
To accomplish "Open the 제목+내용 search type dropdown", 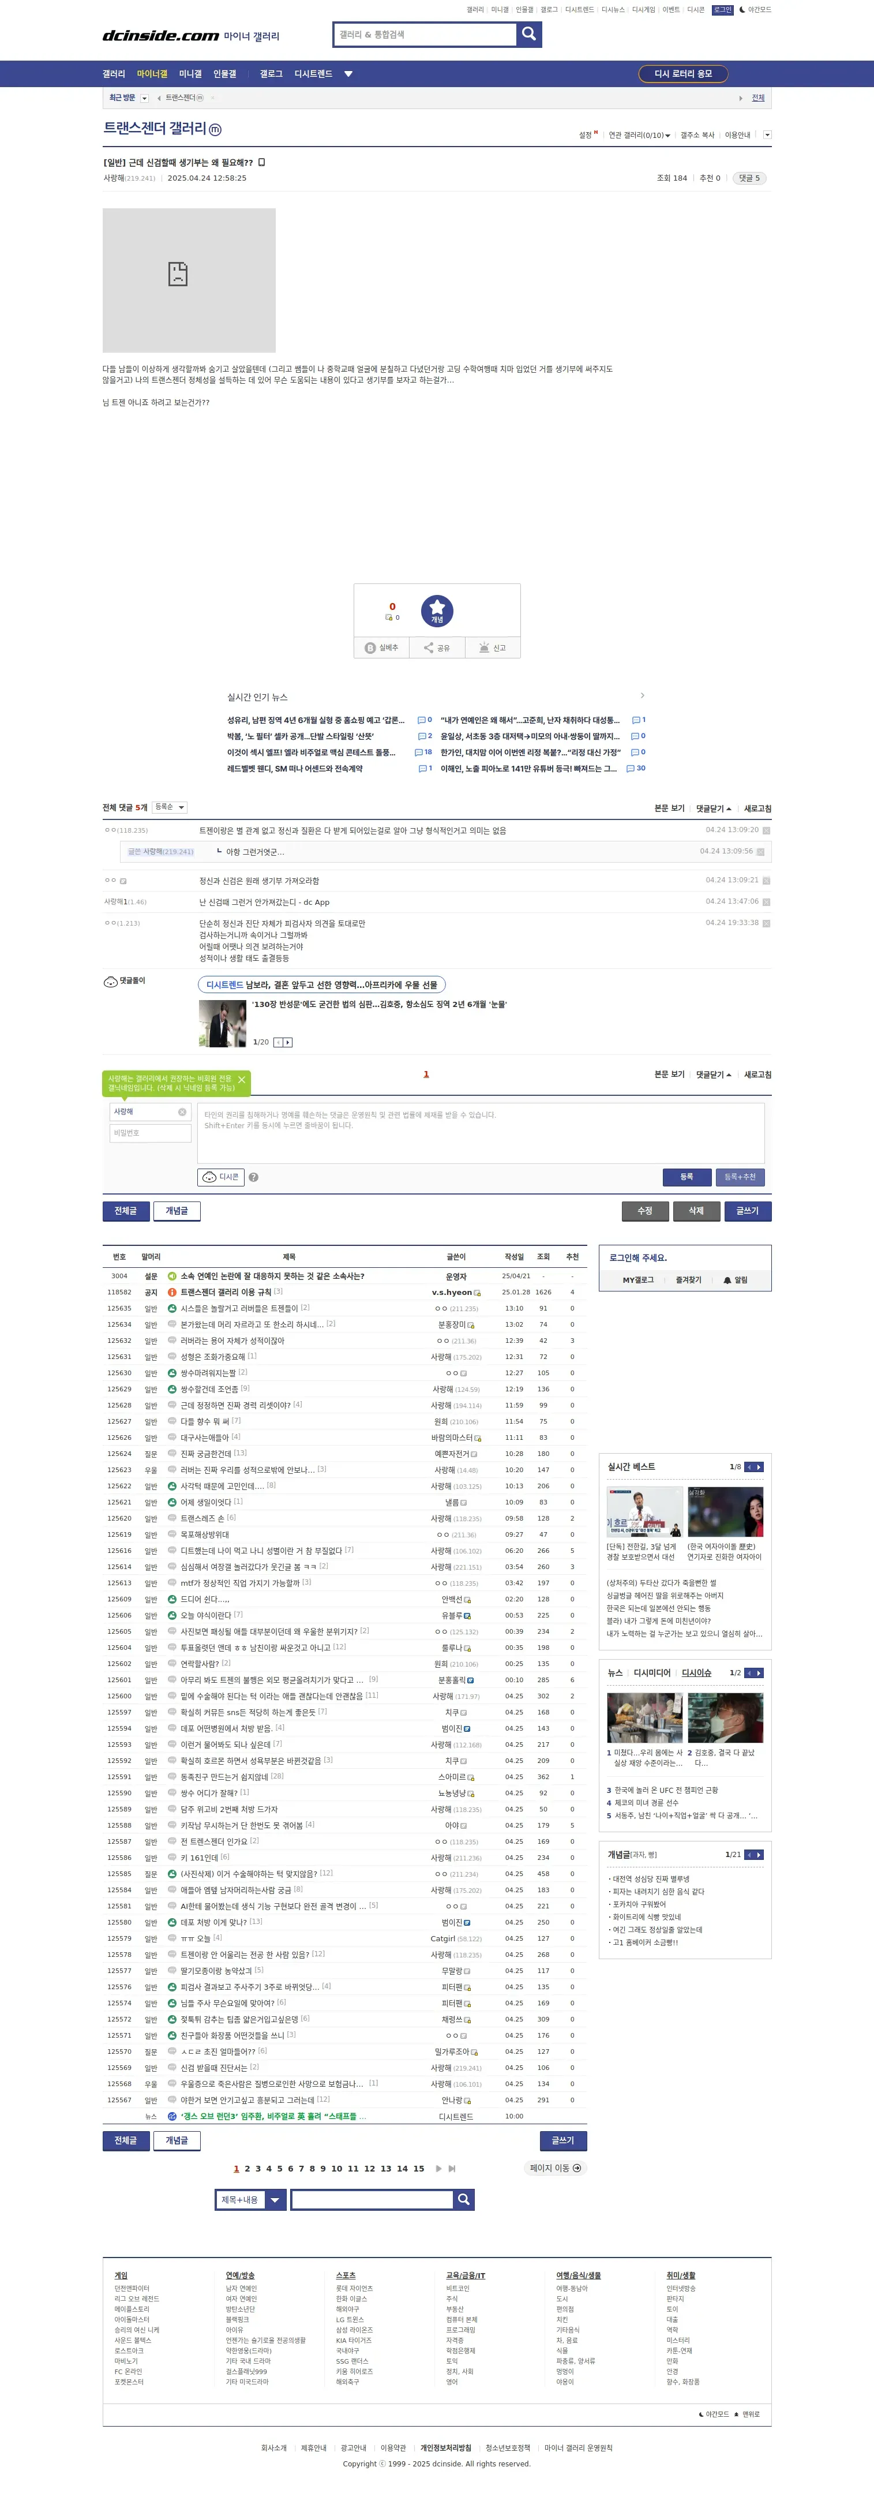I will pyautogui.click(x=250, y=2199).
